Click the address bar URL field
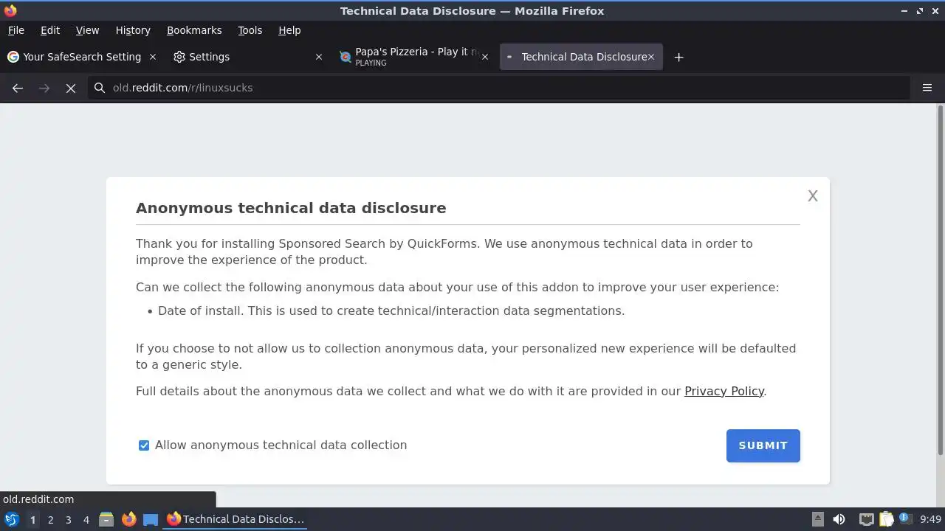945x531 pixels. coord(502,88)
